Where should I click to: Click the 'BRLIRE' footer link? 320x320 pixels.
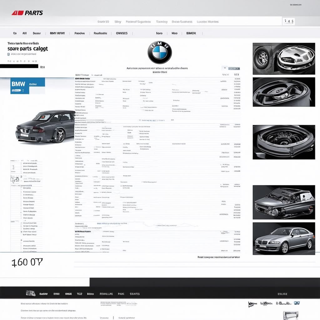282,294
